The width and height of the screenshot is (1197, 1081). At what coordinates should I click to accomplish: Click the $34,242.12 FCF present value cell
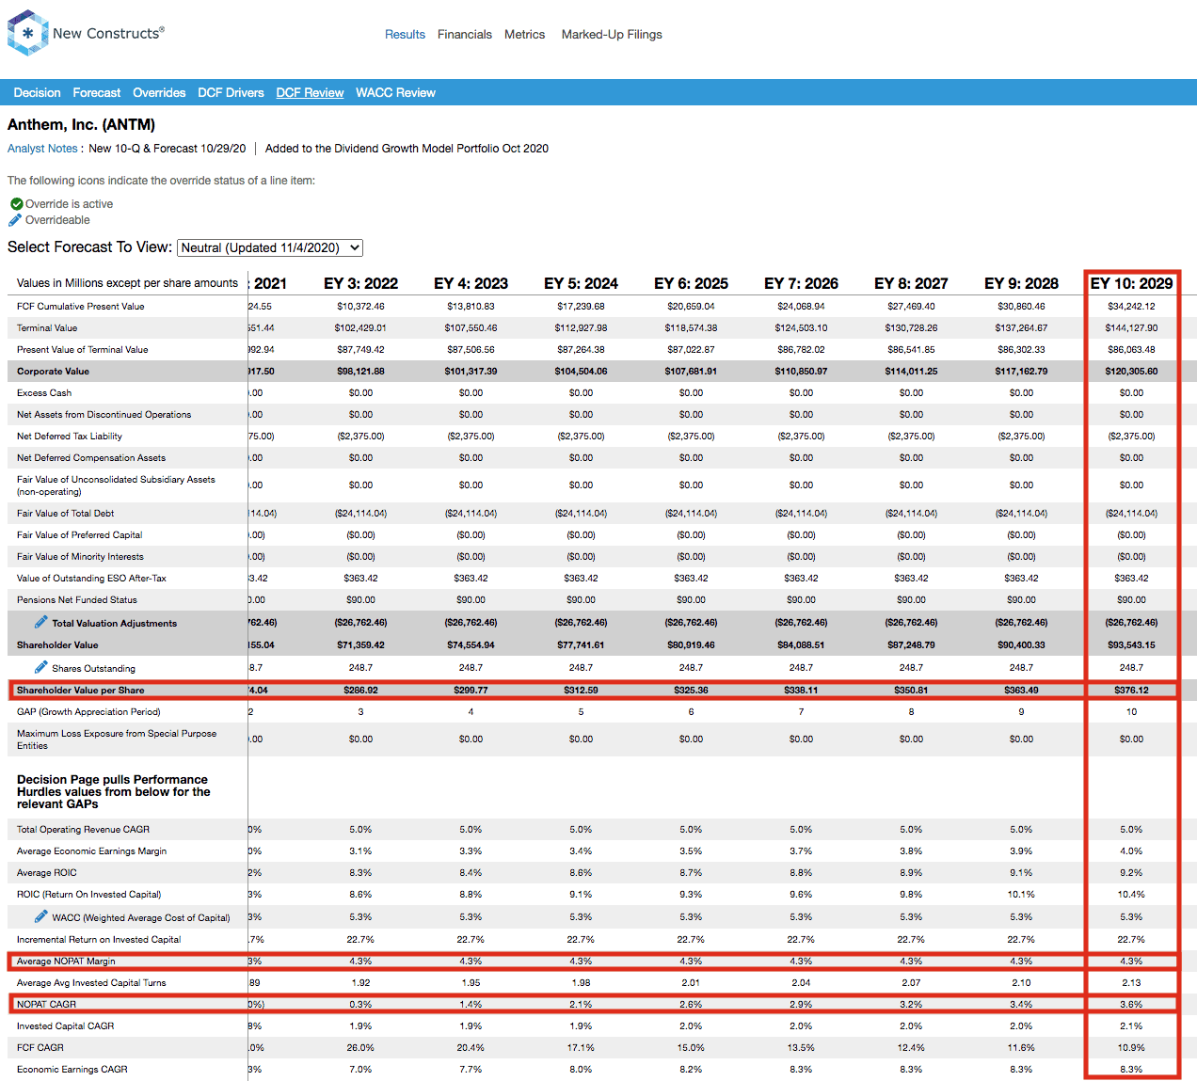coord(1131,307)
